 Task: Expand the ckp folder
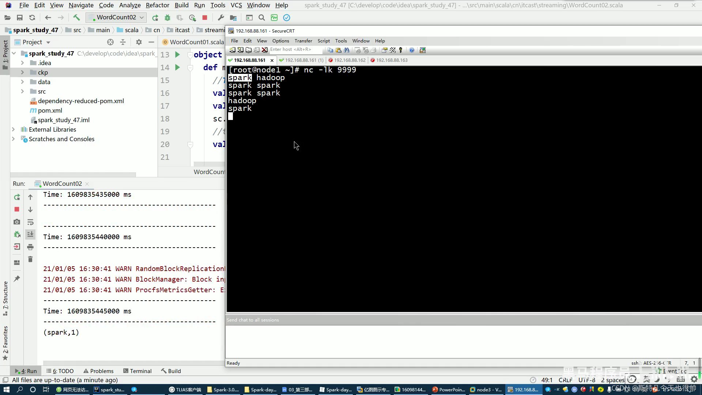(x=22, y=72)
